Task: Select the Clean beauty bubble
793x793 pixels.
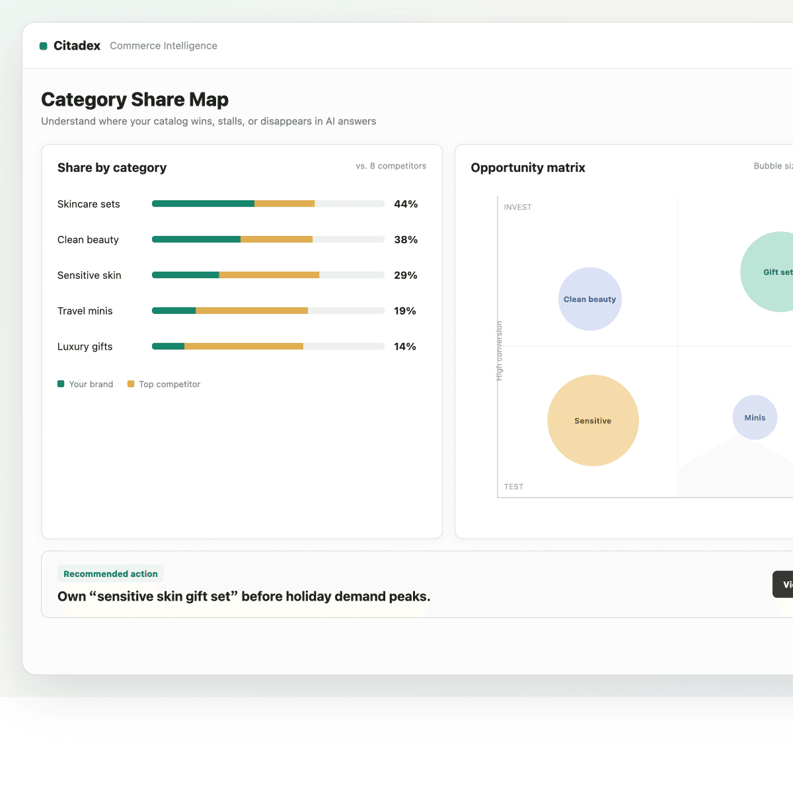Action: coord(590,299)
